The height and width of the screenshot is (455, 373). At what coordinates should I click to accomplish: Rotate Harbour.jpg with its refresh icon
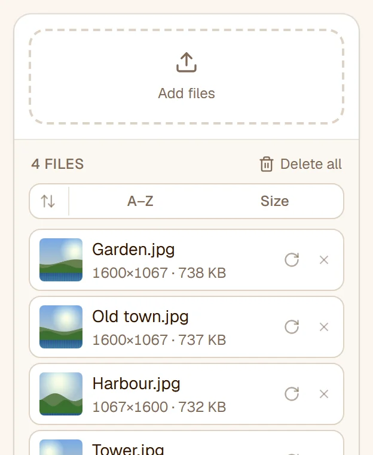point(292,394)
